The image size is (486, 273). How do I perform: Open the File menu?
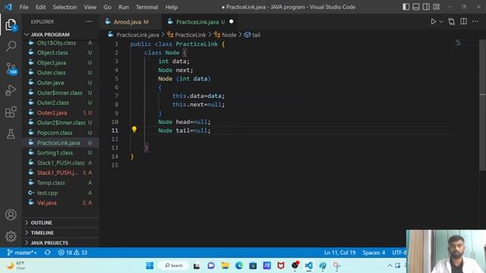pos(24,7)
